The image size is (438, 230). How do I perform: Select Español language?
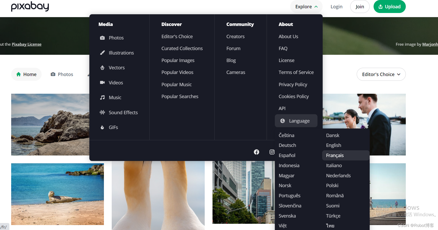(287, 155)
